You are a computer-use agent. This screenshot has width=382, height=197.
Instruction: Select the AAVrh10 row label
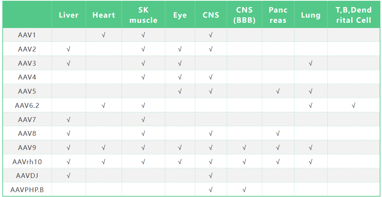pos(27,162)
